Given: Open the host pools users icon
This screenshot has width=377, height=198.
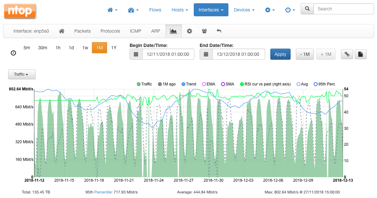Looking at the screenshot, I should tap(204, 31).
